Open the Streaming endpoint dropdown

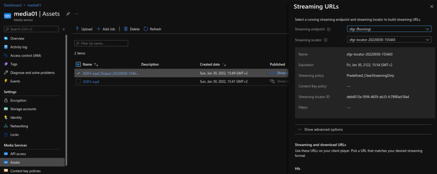click(389, 29)
